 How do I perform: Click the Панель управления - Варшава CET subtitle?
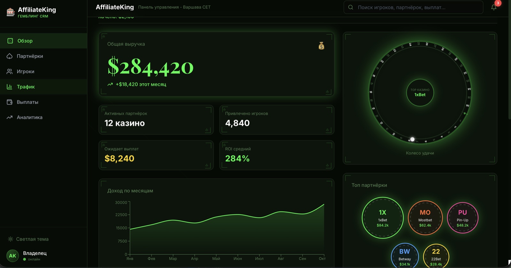(174, 7)
